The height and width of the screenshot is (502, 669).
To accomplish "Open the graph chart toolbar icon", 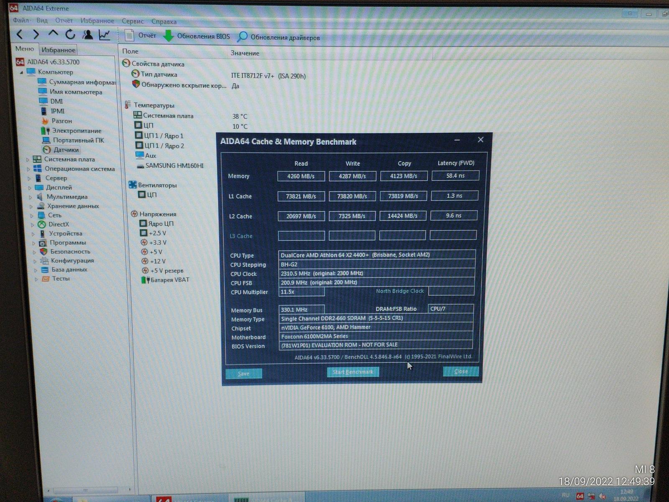I will point(105,35).
